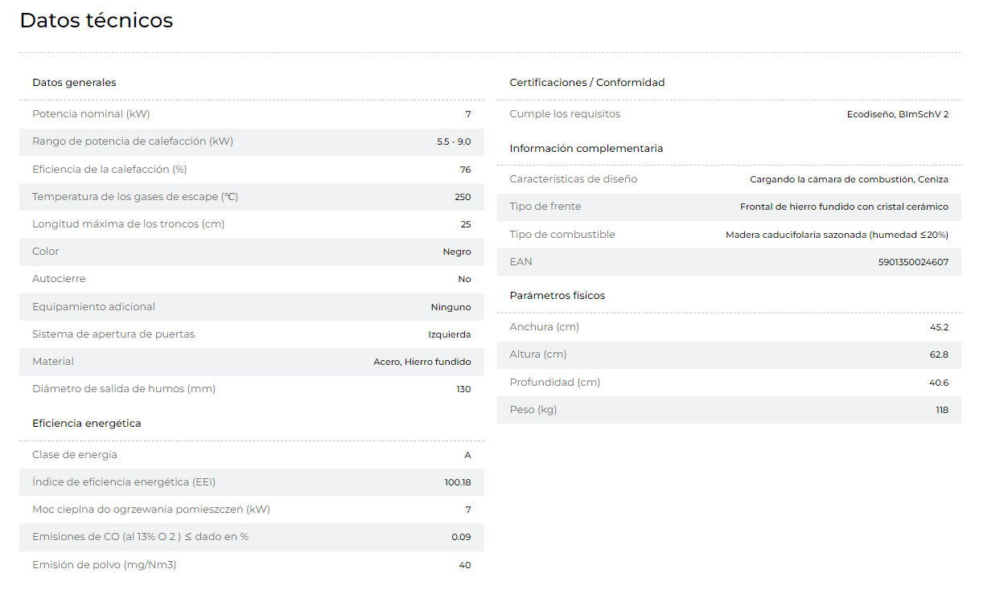Screen dimensions: 1008x602
Task: Click the 'Potencia nominal (kW)' label
Action: click(91, 114)
